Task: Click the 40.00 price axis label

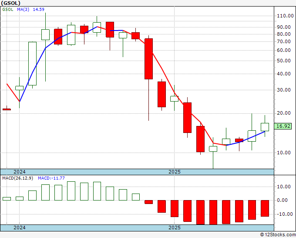Action: click(x=284, y=74)
